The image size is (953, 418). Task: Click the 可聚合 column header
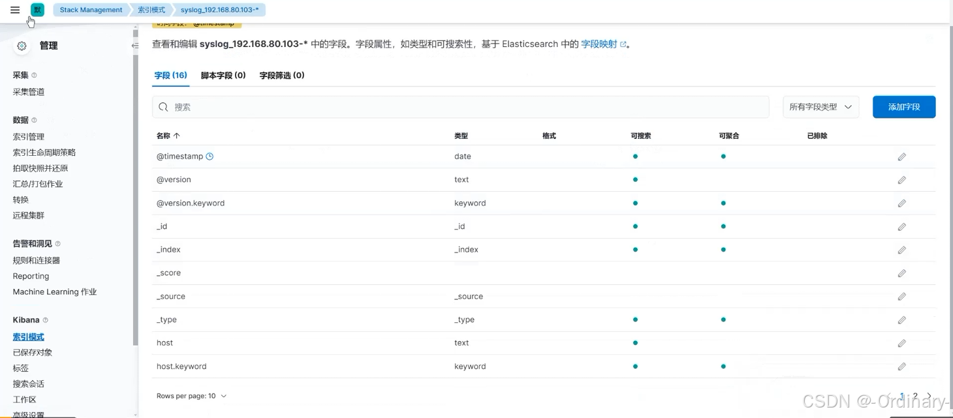tap(729, 136)
